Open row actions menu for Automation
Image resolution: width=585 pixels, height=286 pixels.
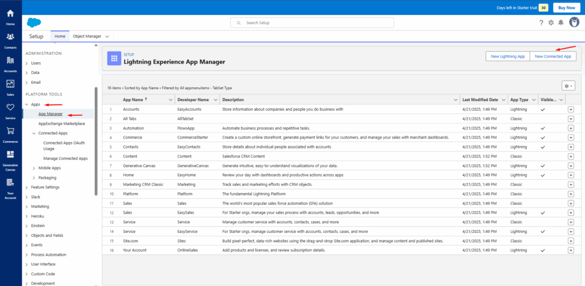(x=571, y=128)
